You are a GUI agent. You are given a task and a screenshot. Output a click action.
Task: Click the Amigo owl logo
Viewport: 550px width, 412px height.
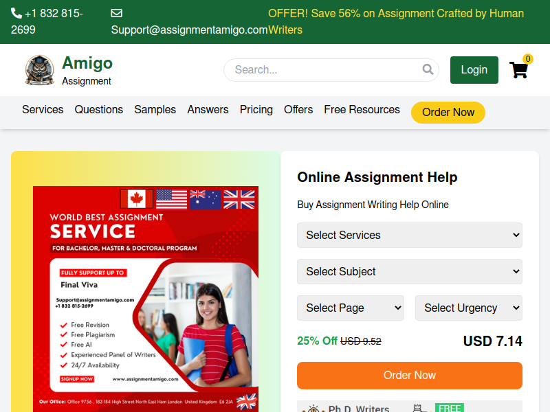[40, 70]
